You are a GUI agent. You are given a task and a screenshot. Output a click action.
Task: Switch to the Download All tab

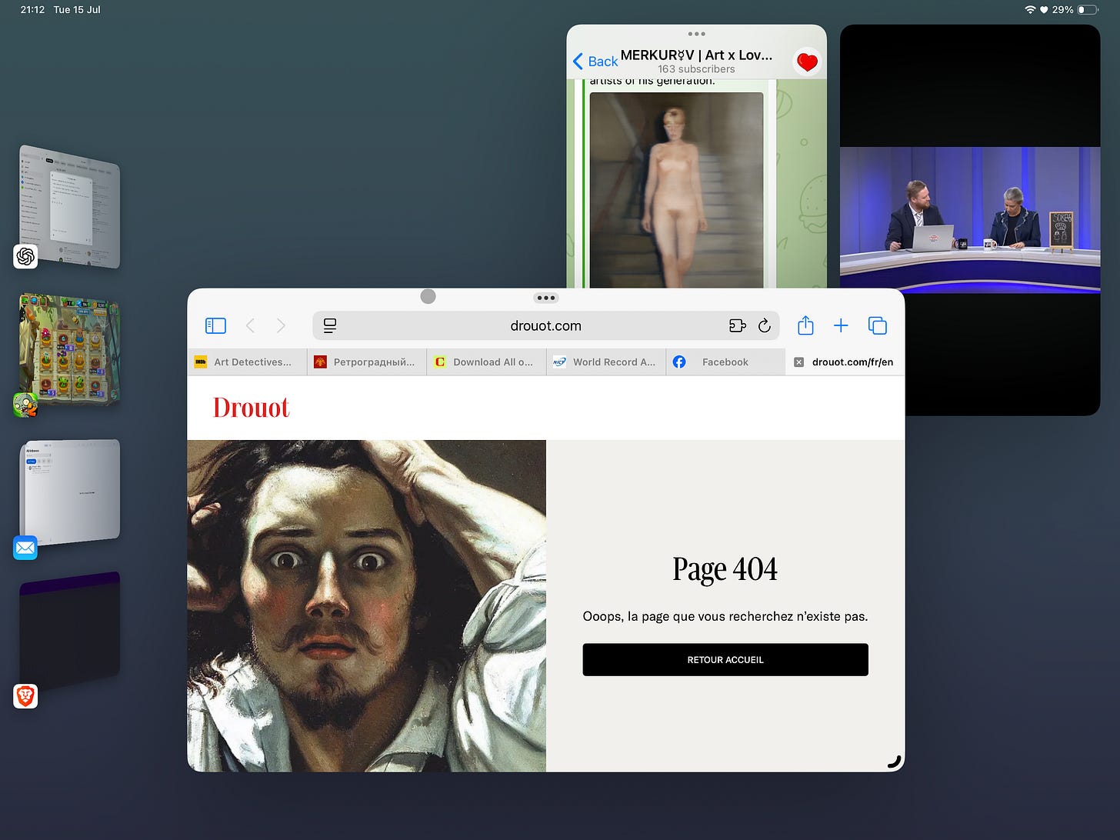486,362
